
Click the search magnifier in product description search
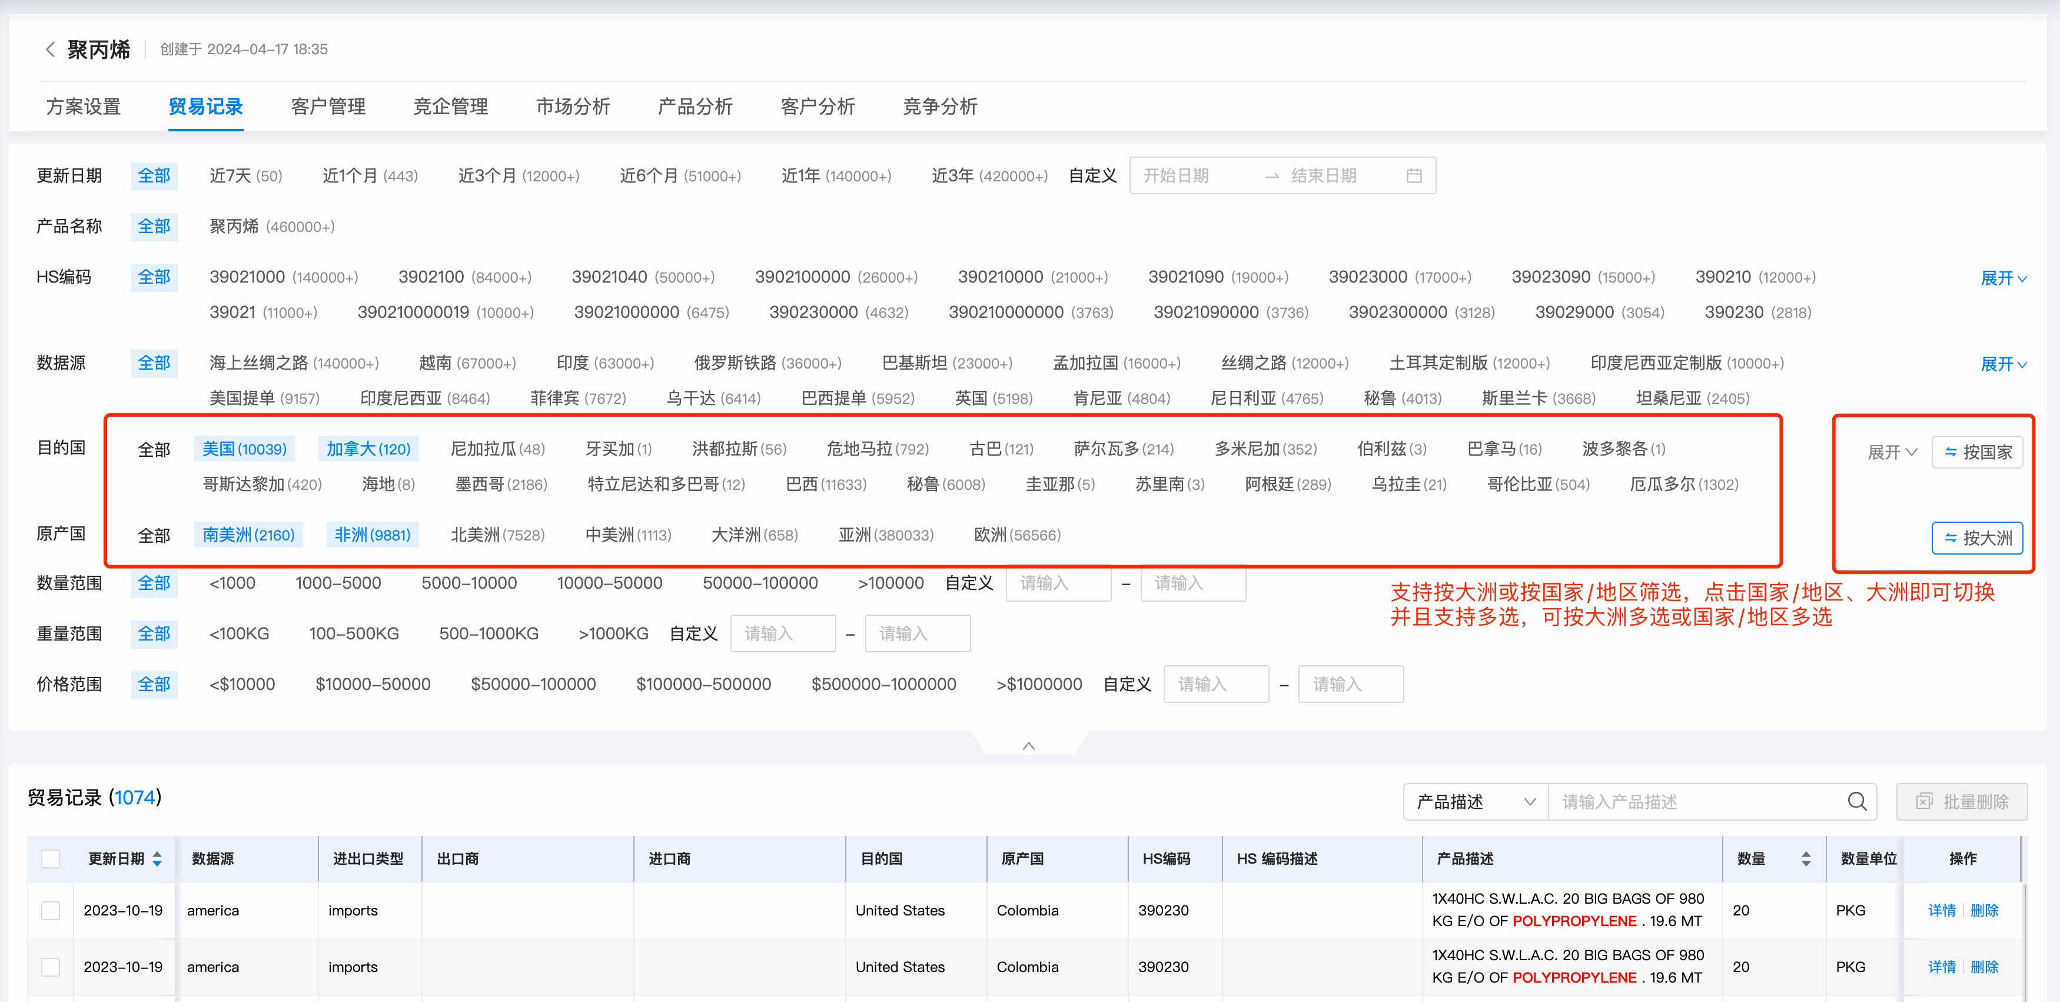click(1857, 801)
